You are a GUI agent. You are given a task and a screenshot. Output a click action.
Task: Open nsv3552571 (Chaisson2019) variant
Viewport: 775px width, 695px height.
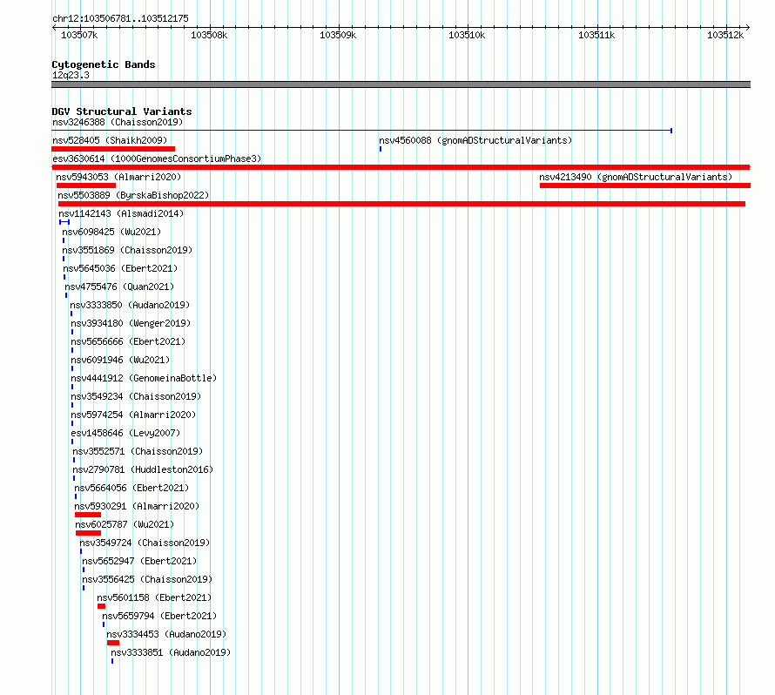(x=138, y=451)
